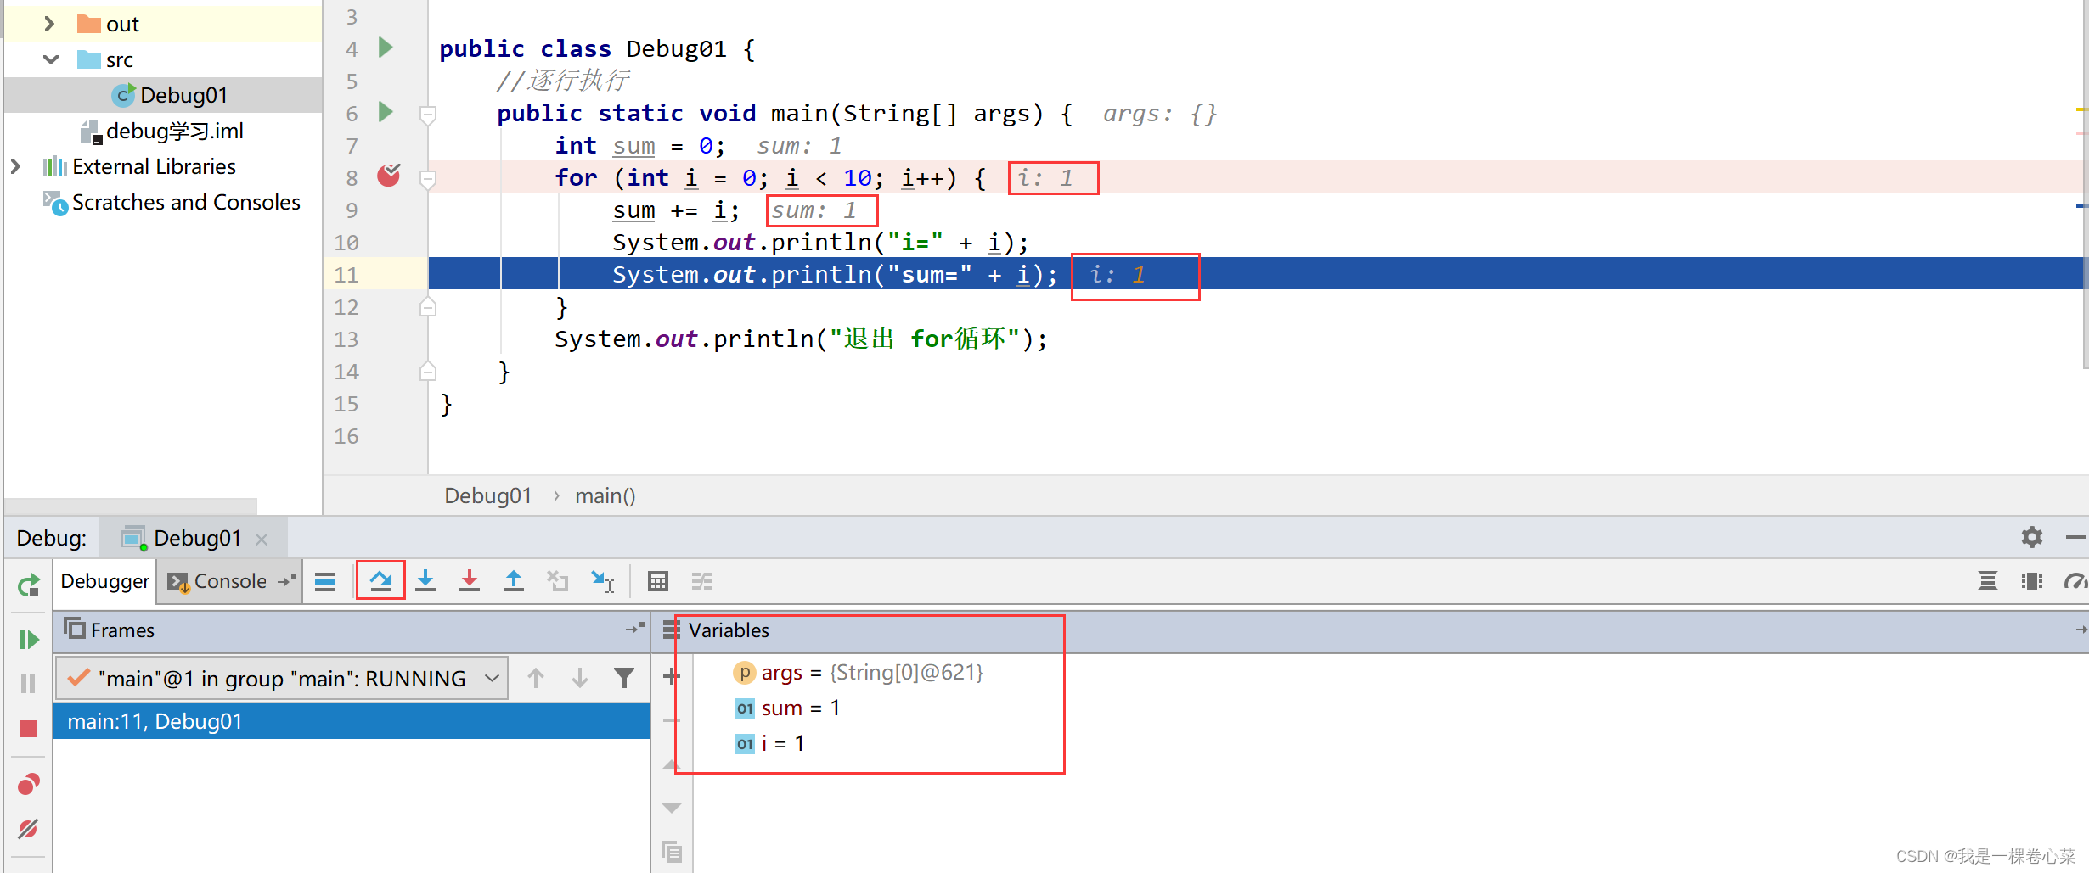Image resolution: width=2089 pixels, height=873 pixels.
Task: Open View Breakpoints dialog
Action: coord(28,784)
